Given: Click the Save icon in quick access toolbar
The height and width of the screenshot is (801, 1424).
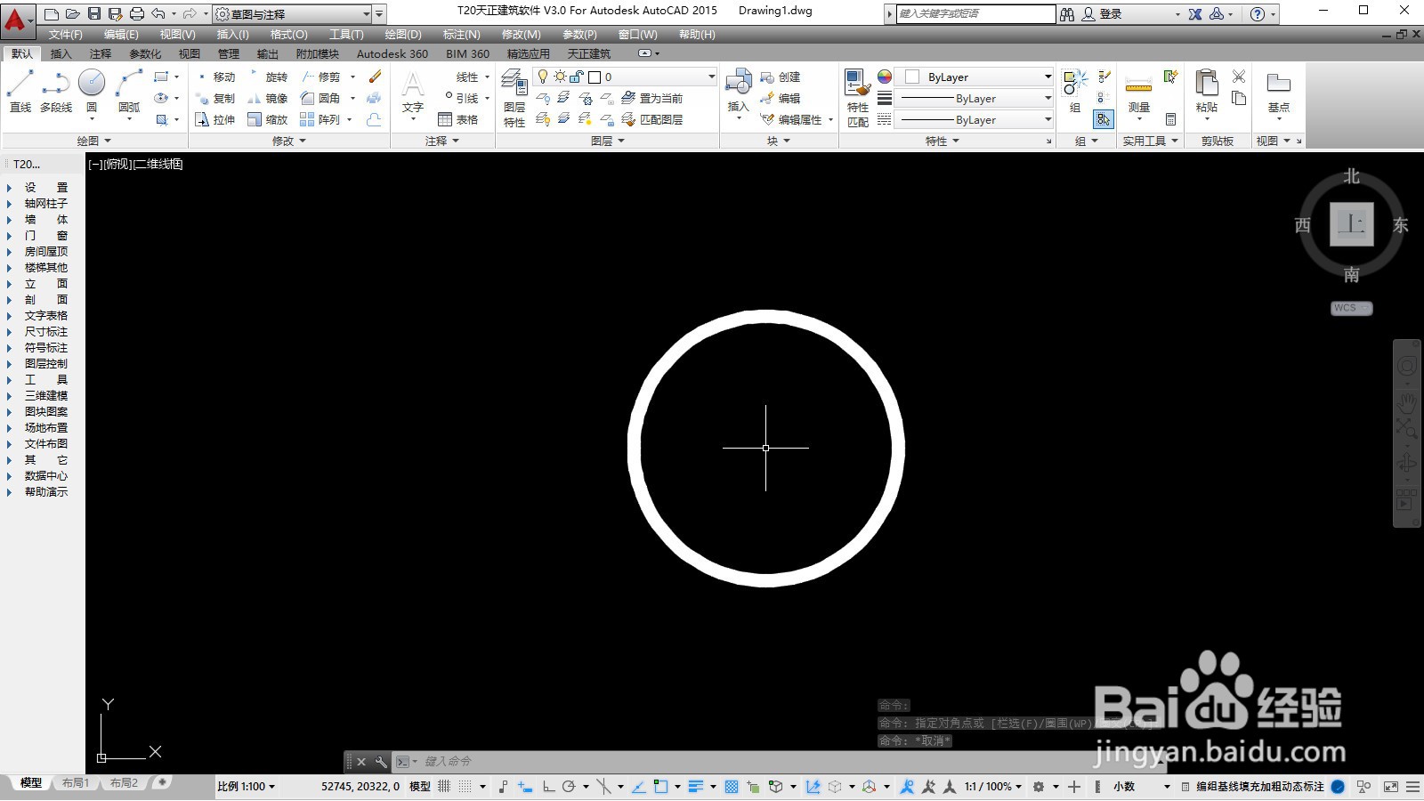Looking at the screenshot, I should pyautogui.click(x=94, y=13).
